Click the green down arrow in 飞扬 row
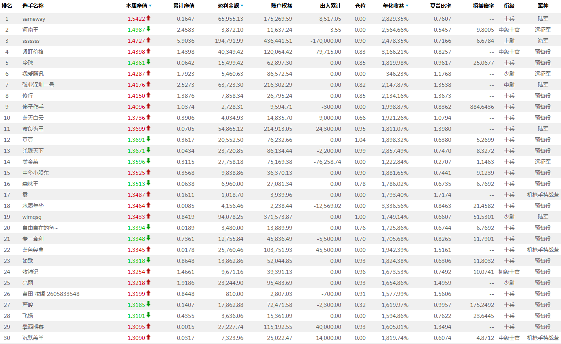The image size is (561, 344). pyautogui.click(x=148, y=315)
